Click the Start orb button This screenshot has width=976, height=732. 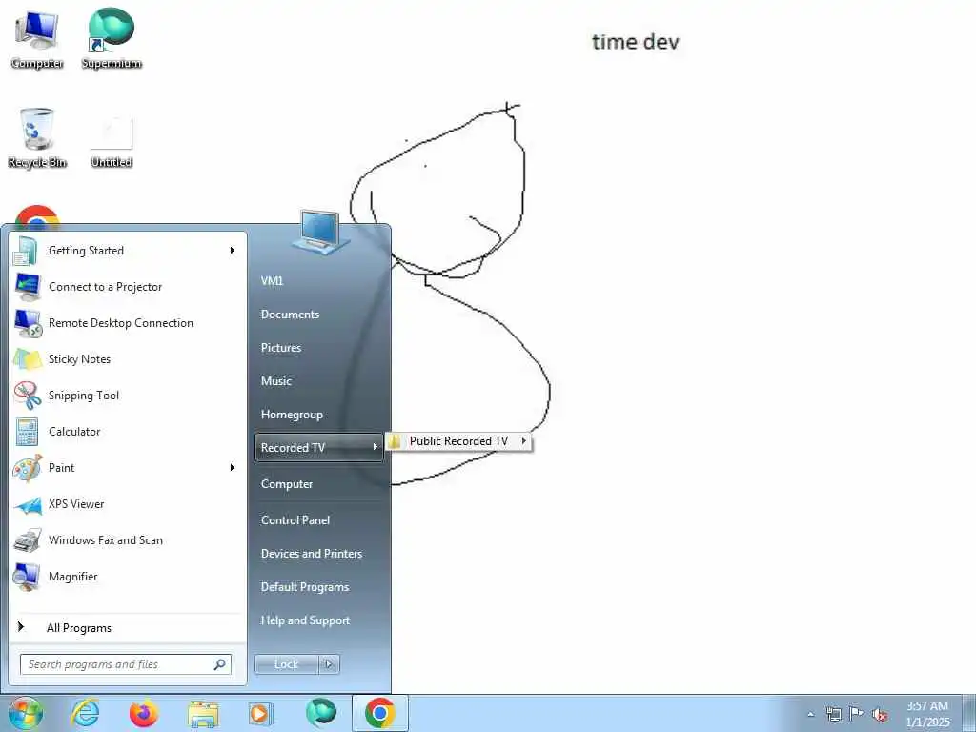(x=25, y=713)
